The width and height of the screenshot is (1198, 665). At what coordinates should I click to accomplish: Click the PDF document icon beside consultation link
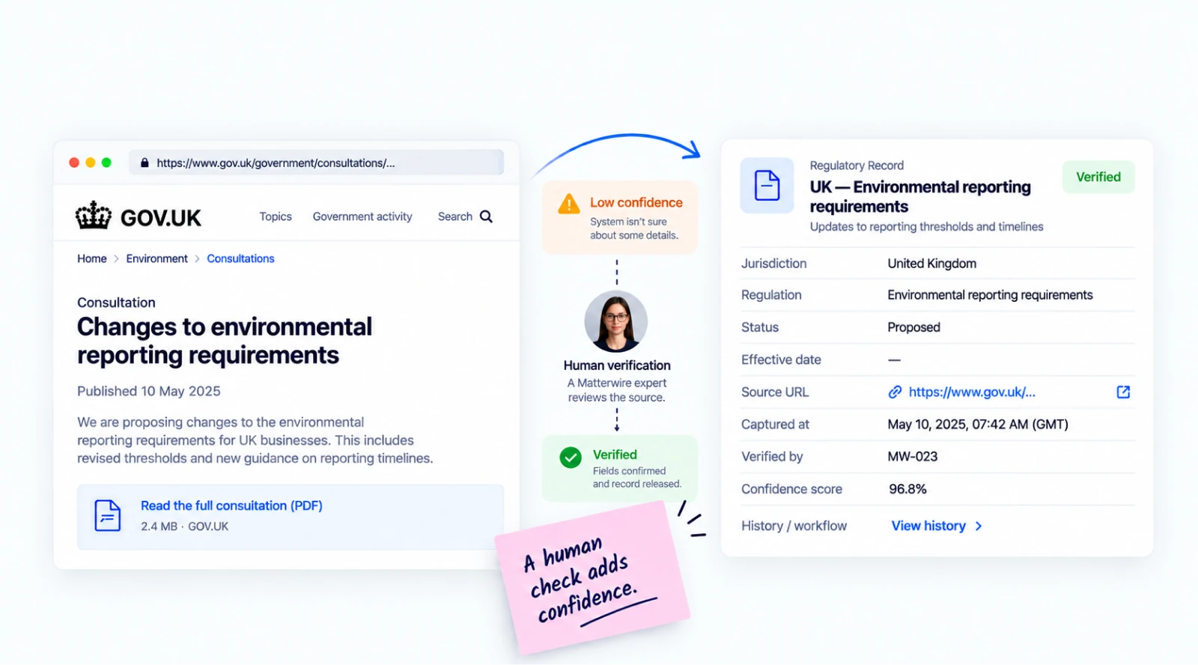coord(108,515)
